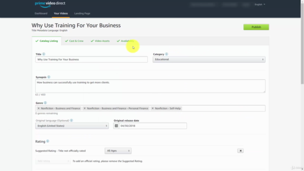Image resolution: width=304 pixels, height=171 pixels.
Task: Go to the Dashboard nav item
Action: (41, 13)
